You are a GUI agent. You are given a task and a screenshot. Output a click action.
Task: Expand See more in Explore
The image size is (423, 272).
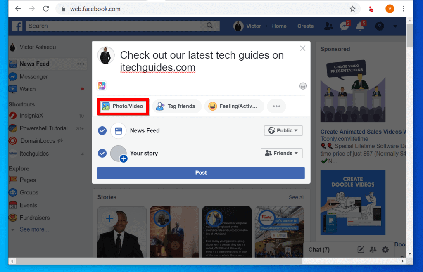[x=34, y=229]
